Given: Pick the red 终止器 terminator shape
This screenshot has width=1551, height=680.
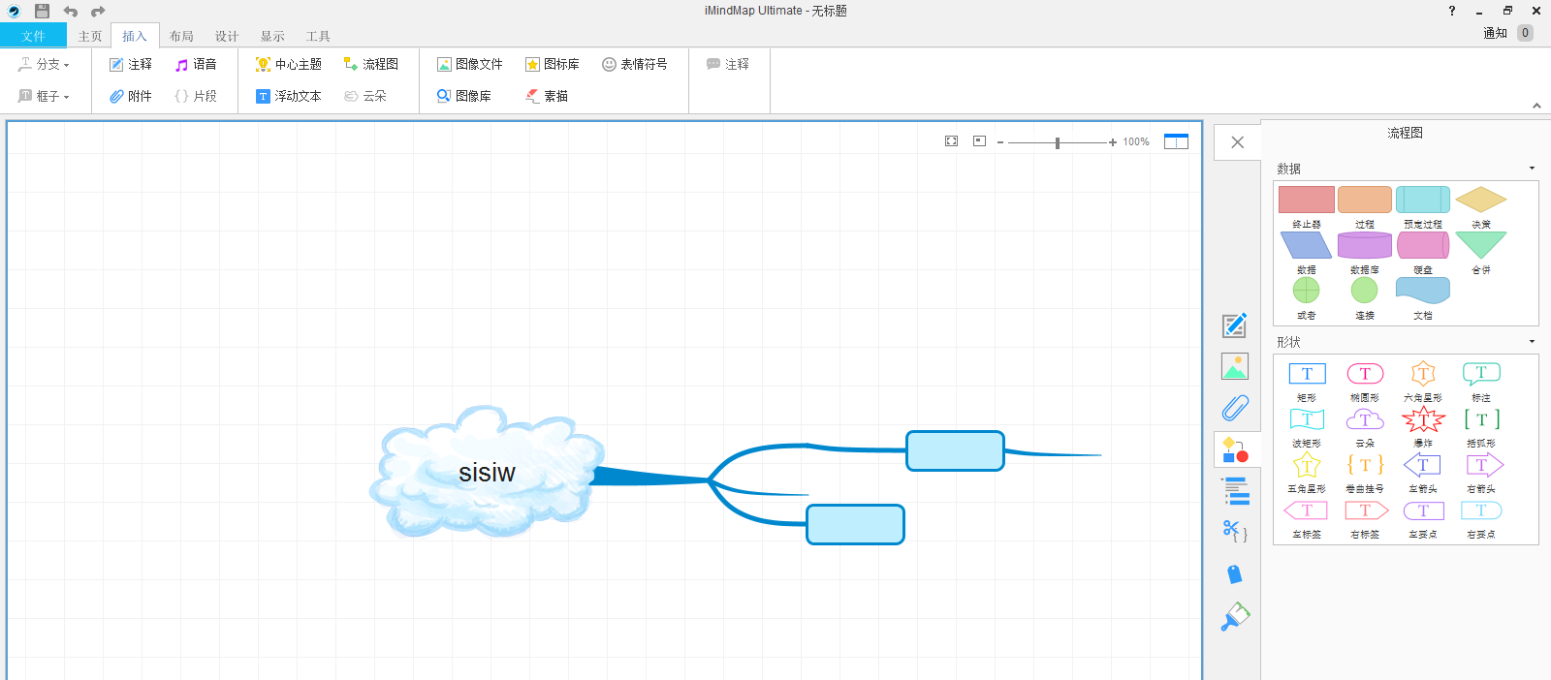Looking at the screenshot, I should point(1307,200).
